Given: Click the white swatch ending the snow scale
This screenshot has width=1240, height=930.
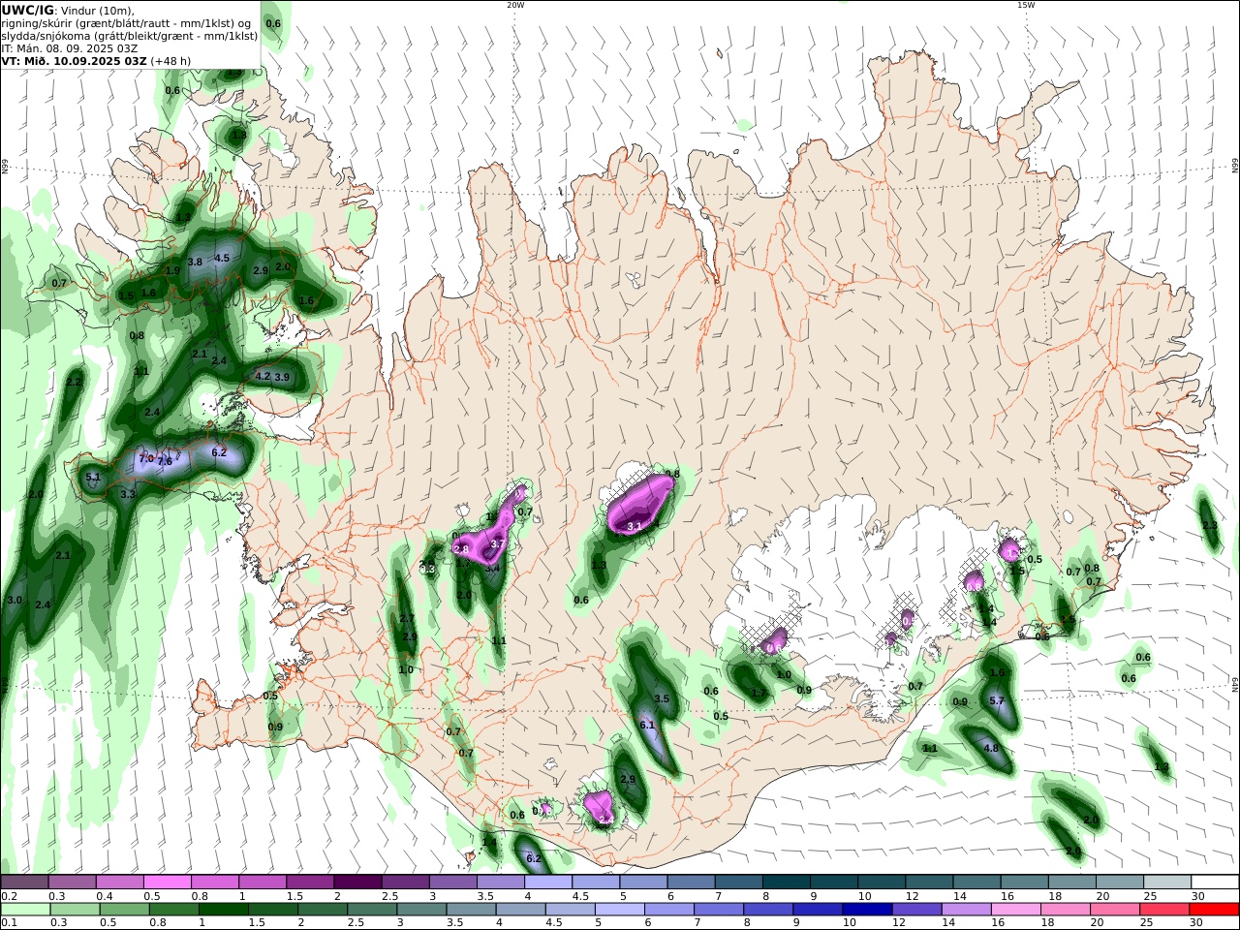Looking at the screenshot, I should (1215, 883).
